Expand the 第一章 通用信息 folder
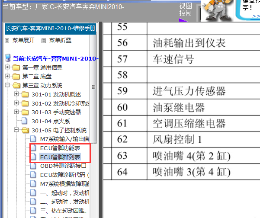 (7, 67)
